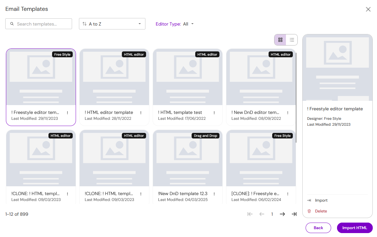Image resolution: width=377 pixels, height=237 pixels.
Task: Click the search magnifier icon
Action: (12, 24)
